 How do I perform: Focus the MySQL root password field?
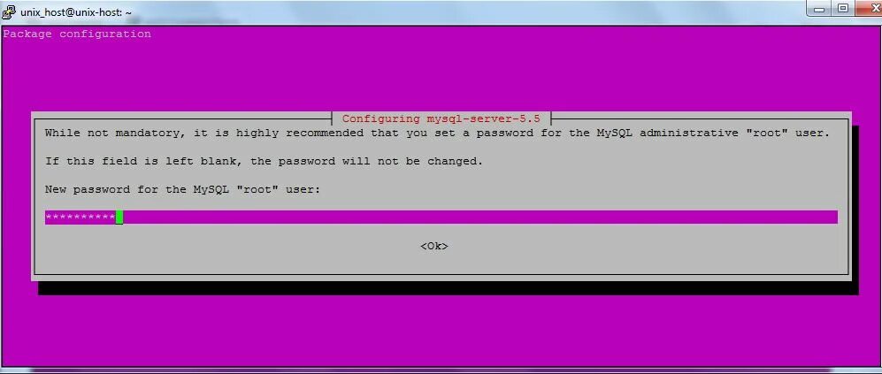[x=441, y=218]
